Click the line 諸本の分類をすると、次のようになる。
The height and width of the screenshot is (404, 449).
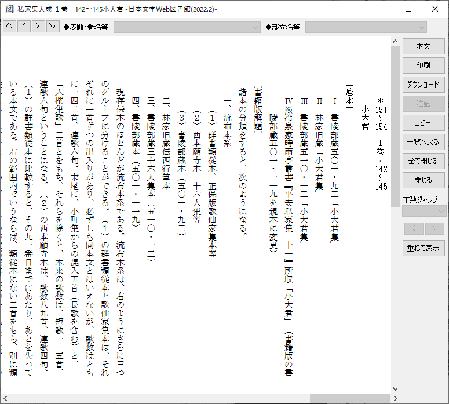(243, 162)
